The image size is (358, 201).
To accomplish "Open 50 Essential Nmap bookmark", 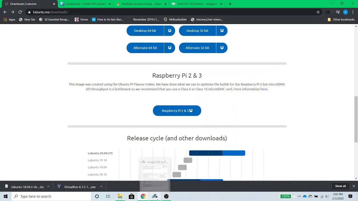I will [x=54, y=20].
